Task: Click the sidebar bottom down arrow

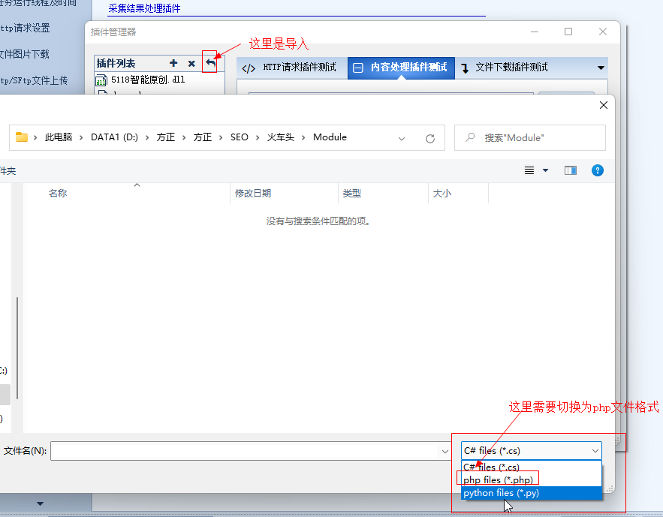Action: tap(40, 503)
